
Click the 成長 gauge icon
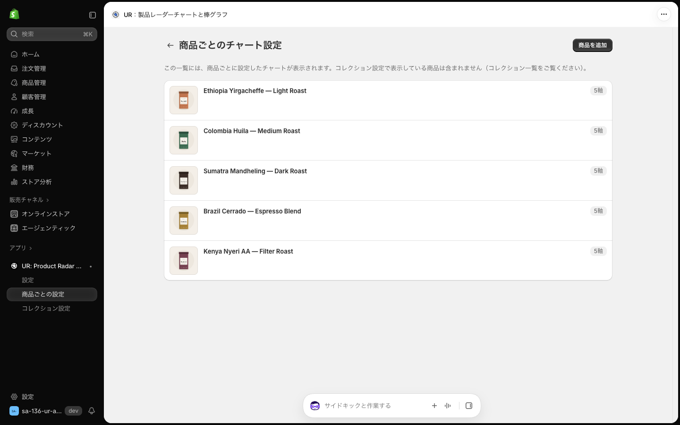point(14,111)
